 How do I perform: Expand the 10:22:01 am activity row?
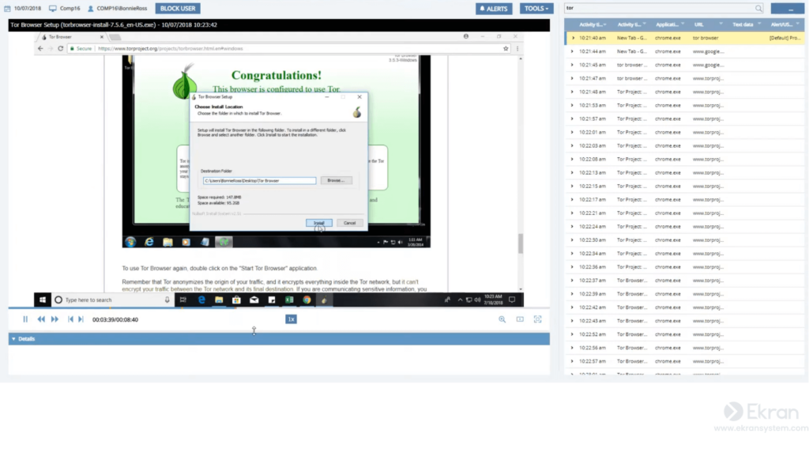point(572,132)
